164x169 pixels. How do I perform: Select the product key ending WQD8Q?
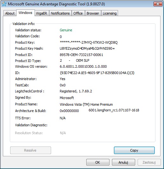(89, 42)
